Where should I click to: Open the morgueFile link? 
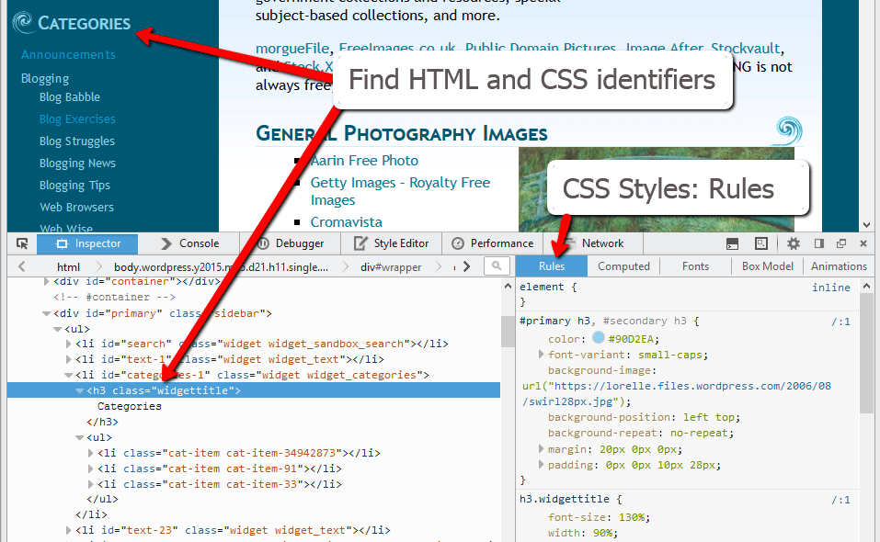[291, 48]
